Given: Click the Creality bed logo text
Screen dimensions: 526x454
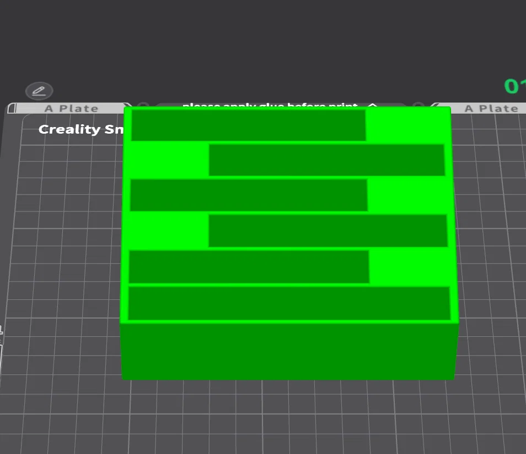Looking at the screenshot, I should tap(81, 129).
